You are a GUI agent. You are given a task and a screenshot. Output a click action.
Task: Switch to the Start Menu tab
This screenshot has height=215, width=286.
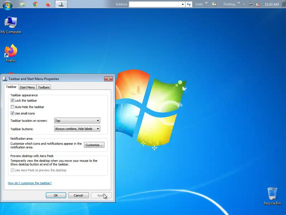point(27,87)
